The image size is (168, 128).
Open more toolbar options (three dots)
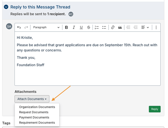[x=156, y=27]
